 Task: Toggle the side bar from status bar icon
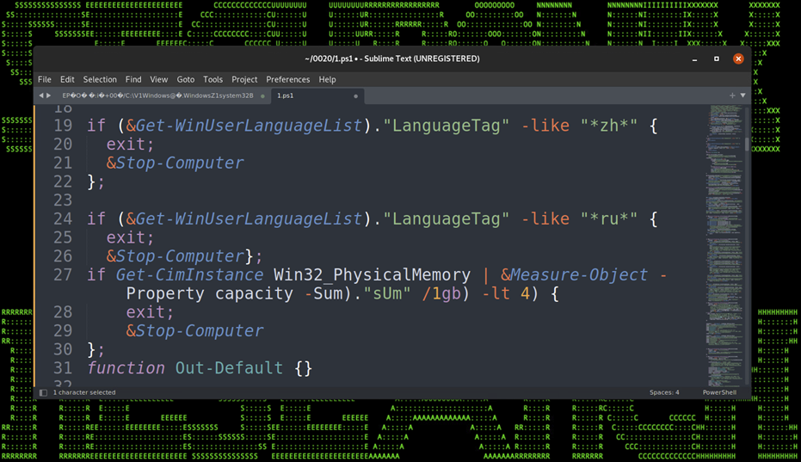click(x=44, y=392)
